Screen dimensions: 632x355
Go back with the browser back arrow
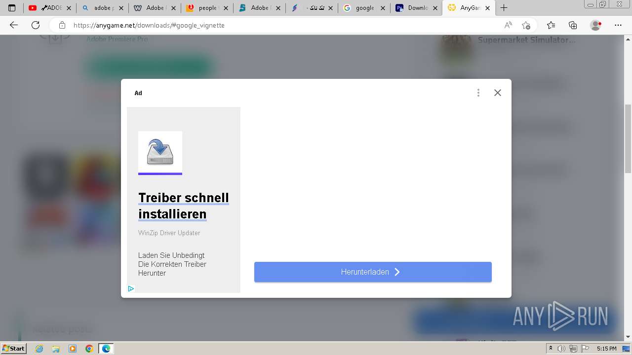pos(14,25)
